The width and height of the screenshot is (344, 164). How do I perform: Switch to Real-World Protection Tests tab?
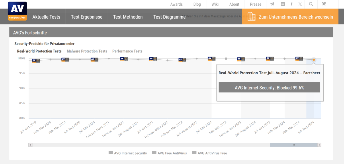coord(39,51)
